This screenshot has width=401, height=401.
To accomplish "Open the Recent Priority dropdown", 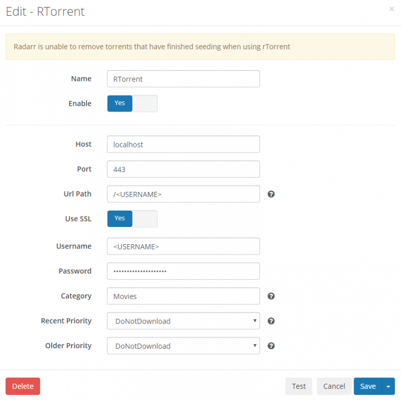I will coord(183,321).
